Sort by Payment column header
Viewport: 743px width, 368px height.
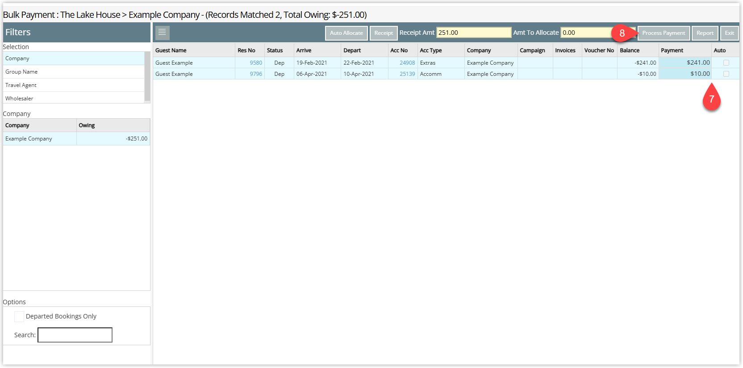[x=685, y=50]
